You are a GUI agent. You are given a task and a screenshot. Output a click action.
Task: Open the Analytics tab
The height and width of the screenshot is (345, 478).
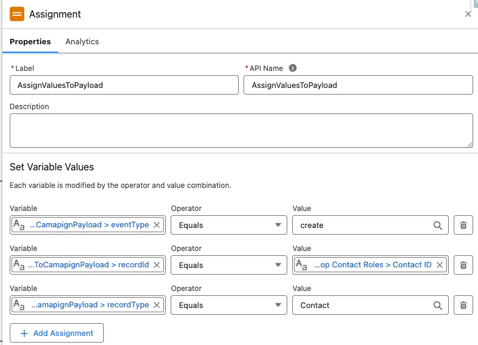point(82,42)
